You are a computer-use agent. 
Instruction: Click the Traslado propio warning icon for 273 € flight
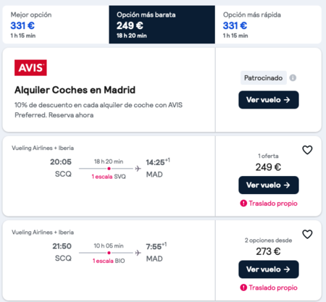click(243, 288)
